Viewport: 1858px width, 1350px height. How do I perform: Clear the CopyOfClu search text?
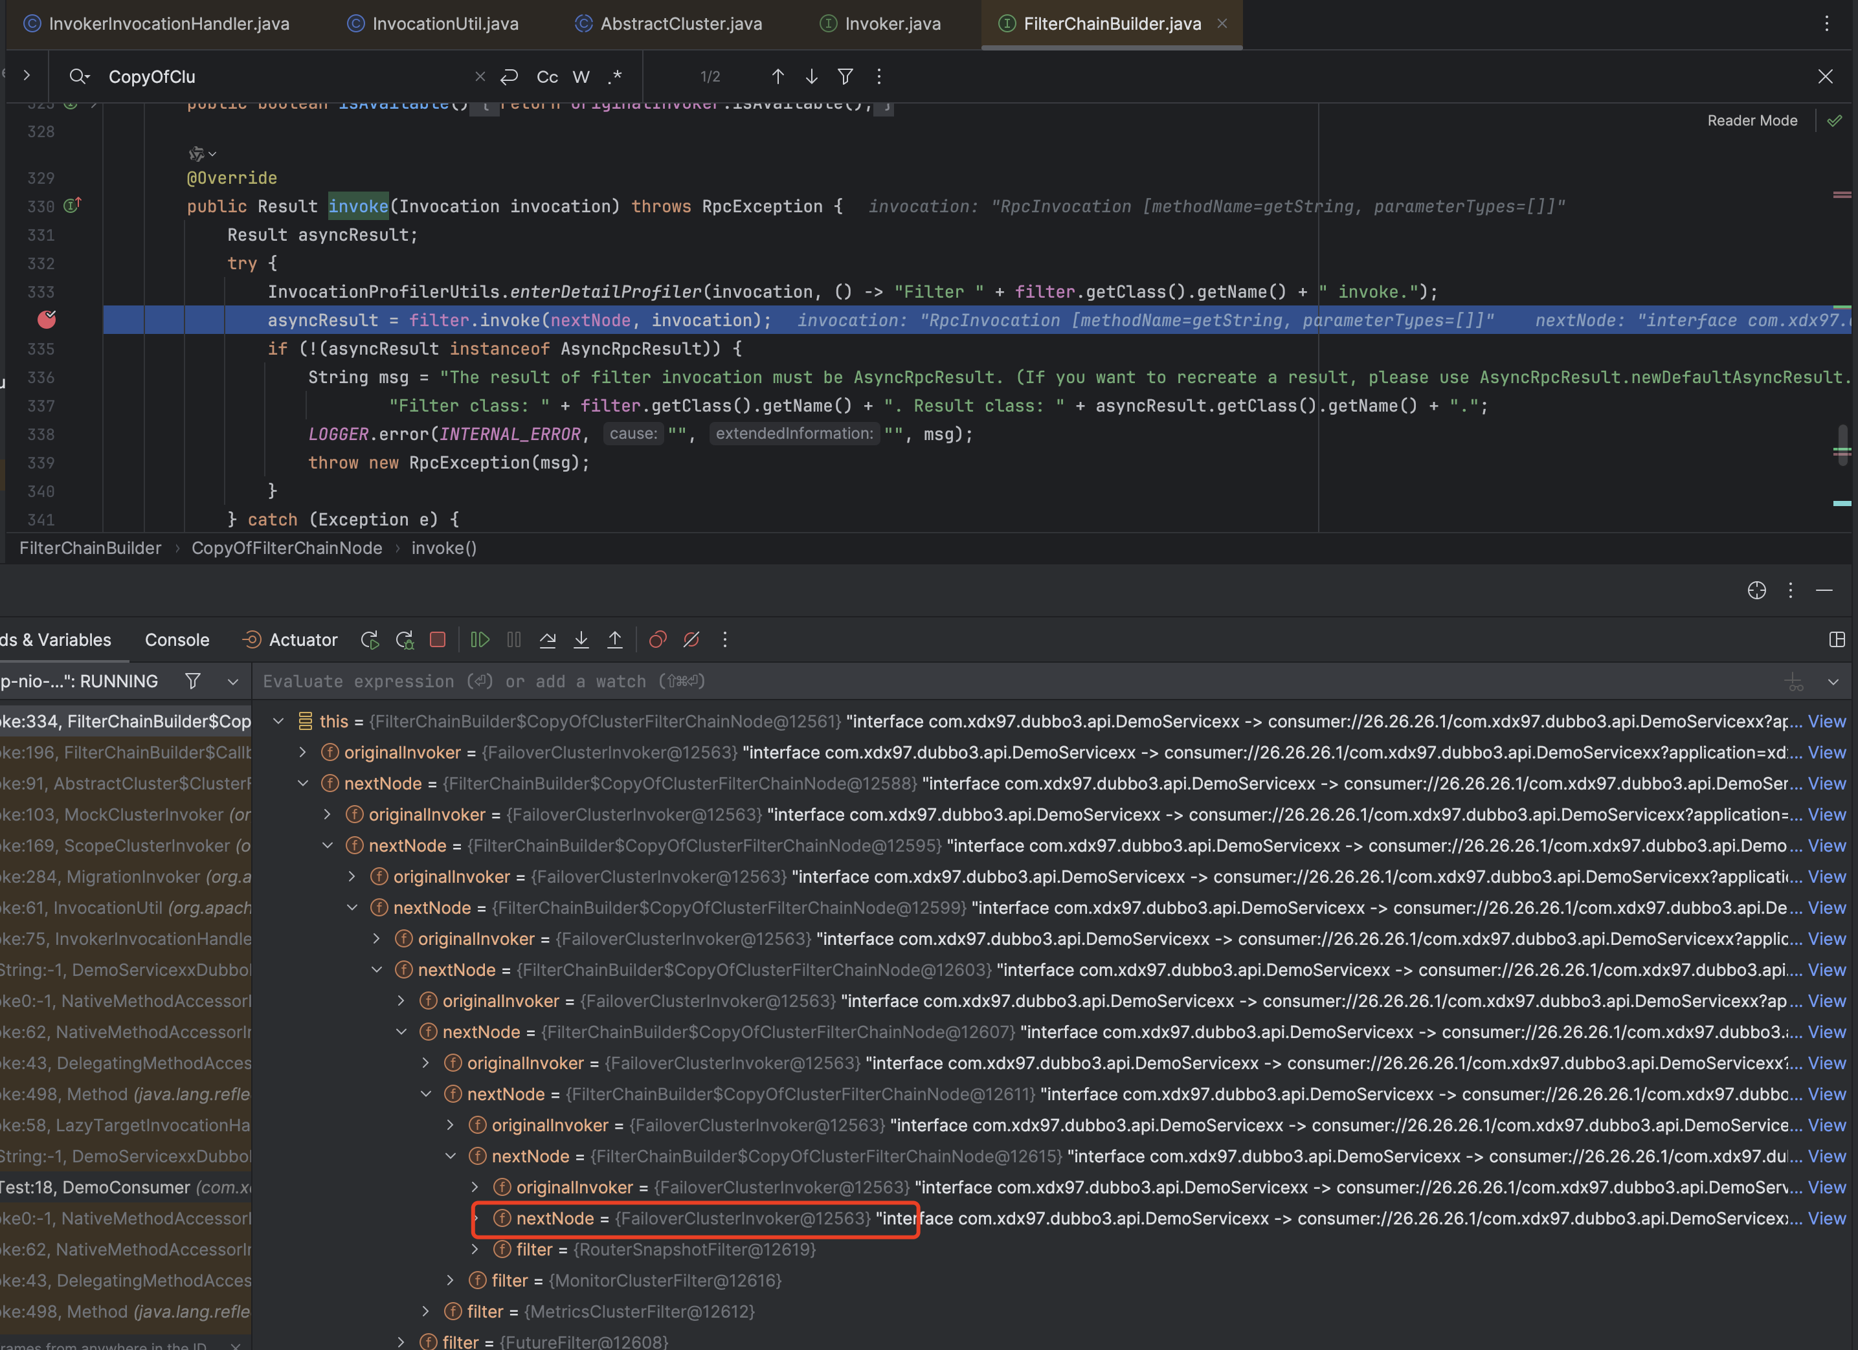480,76
